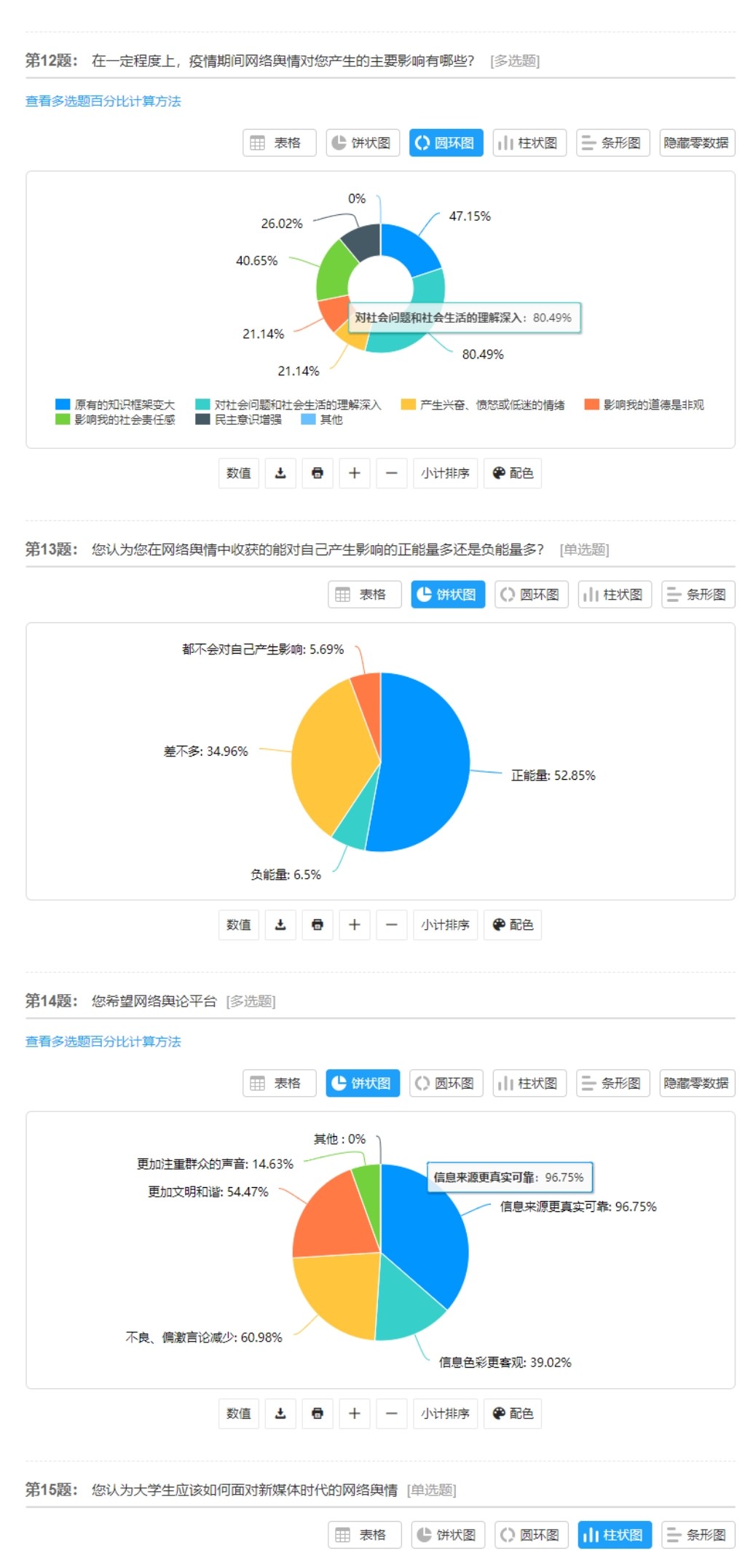Toggle the 民主意识增强 legend entry
Viewport: 753px width, 1553px height.
coord(240,420)
